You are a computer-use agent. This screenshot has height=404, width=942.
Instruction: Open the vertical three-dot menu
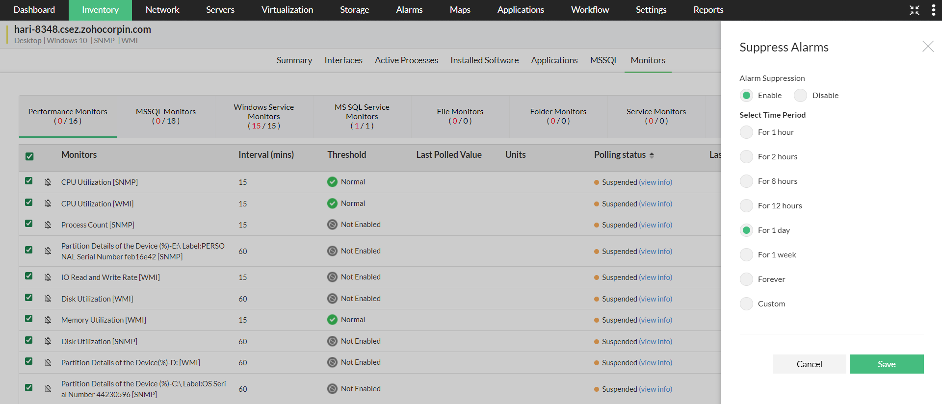(933, 10)
